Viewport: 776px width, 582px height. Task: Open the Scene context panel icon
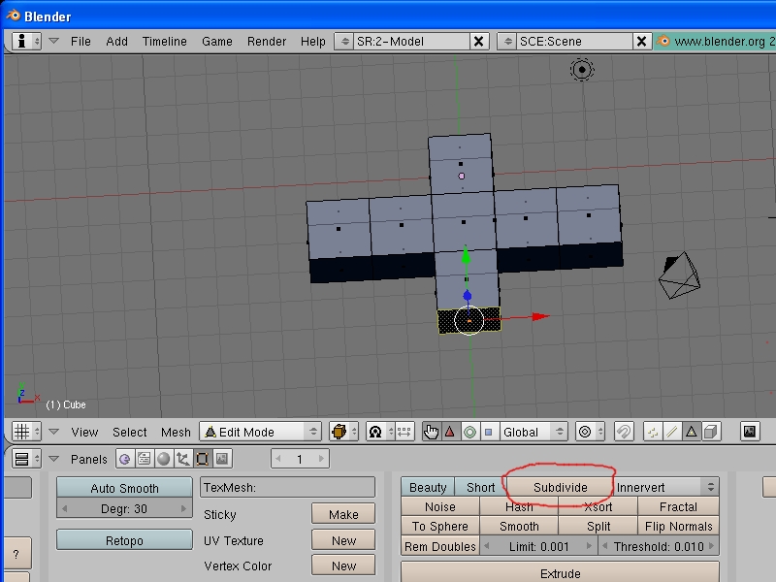222,459
